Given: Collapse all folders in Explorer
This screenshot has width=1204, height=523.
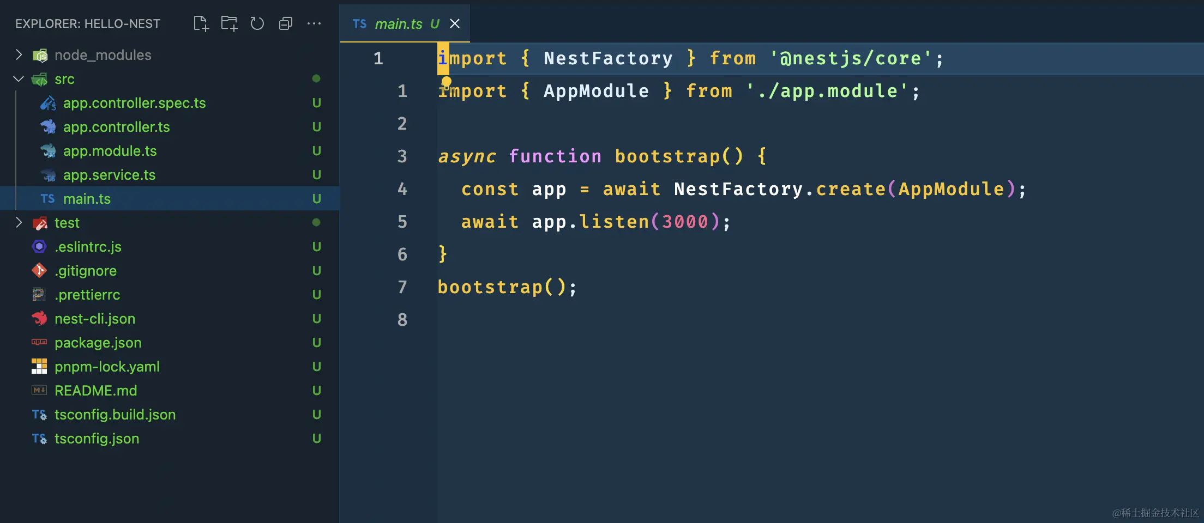Looking at the screenshot, I should click(286, 23).
